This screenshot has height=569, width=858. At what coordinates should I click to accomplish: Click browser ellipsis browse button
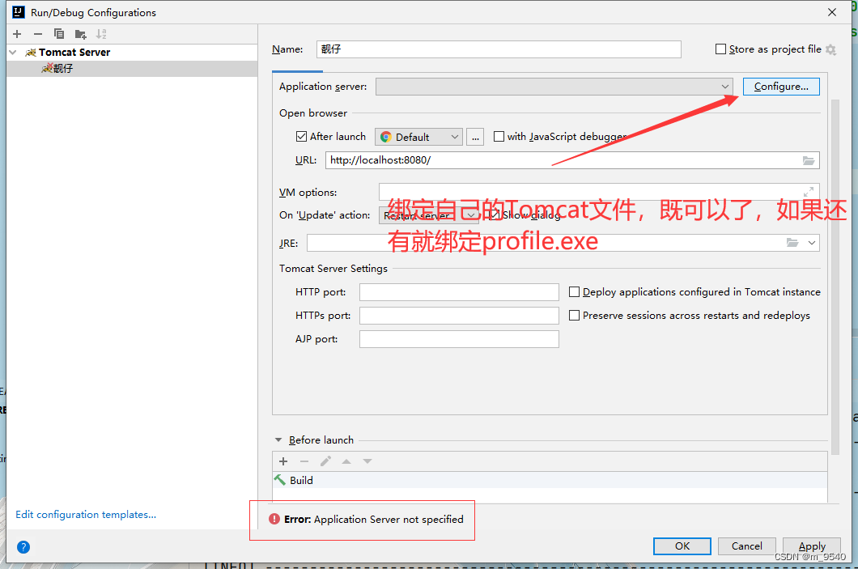(475, 137)
